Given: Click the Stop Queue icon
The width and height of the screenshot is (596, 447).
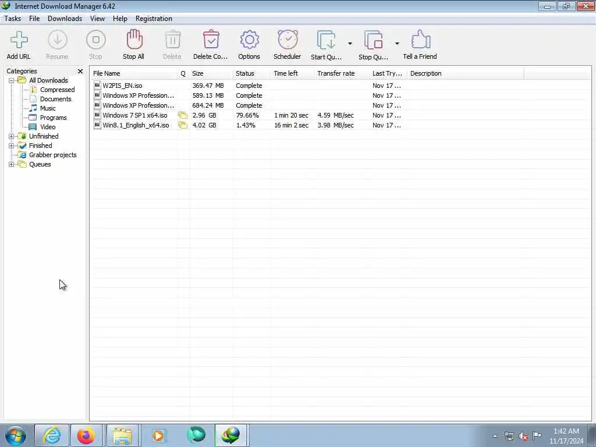Looking at the screenshot, I should 373,40.
